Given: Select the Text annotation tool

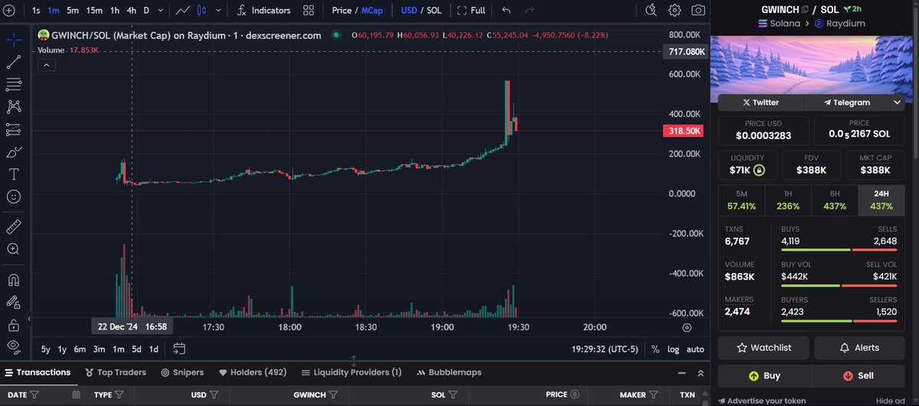Looking at the screenshot, I should (13, 174).
